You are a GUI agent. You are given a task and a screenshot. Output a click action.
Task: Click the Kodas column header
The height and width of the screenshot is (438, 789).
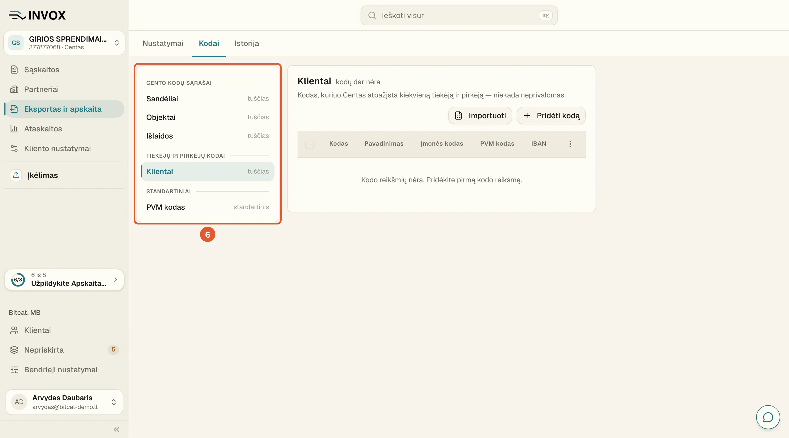(338, 144)
